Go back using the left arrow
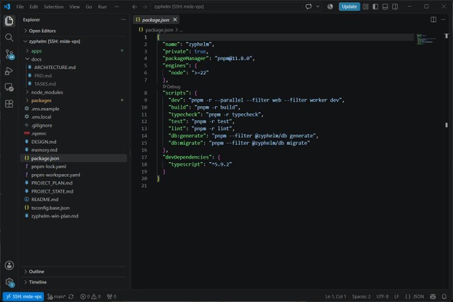Viewport: 453px width, 302px height. (x=135, y=7)
